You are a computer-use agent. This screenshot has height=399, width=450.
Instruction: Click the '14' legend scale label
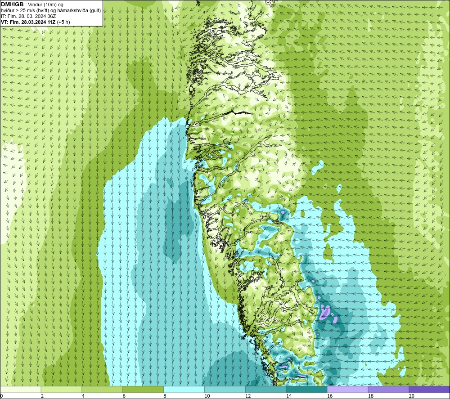(289, 396)
